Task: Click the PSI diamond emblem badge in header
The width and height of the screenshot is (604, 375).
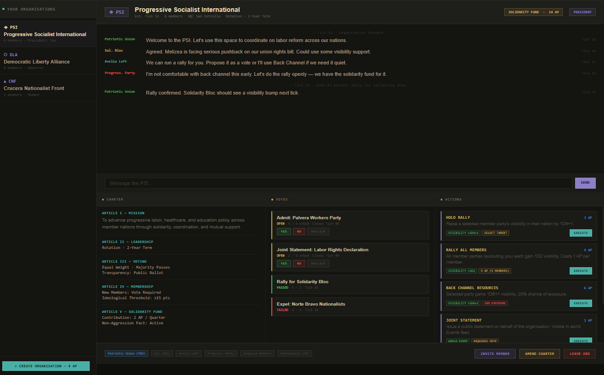Action: 116,12
